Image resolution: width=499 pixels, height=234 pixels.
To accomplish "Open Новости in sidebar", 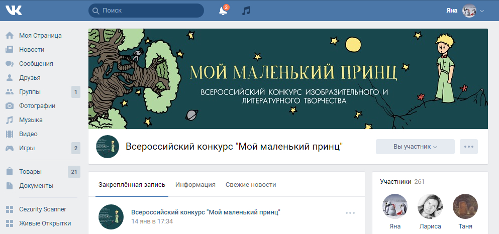I will [x=32, y=50].
